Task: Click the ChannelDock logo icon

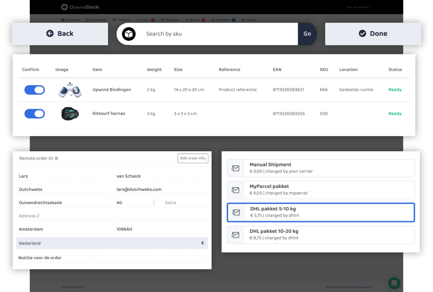Action: tap(64, 7)
